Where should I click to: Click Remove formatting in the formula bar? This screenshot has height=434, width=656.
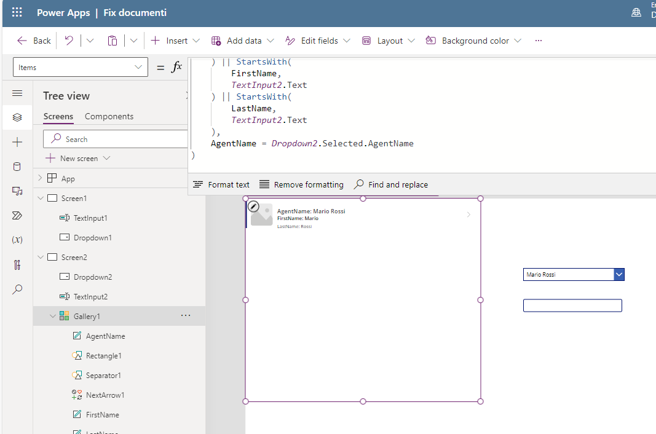click(301, 184)
